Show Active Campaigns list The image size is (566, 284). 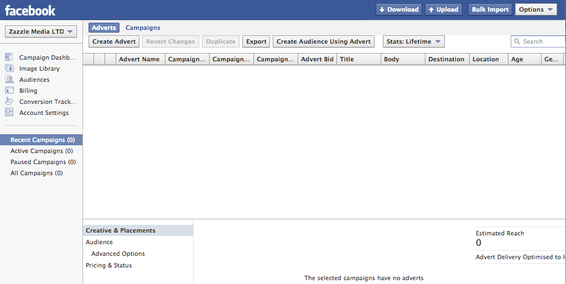tap(41, 151)
